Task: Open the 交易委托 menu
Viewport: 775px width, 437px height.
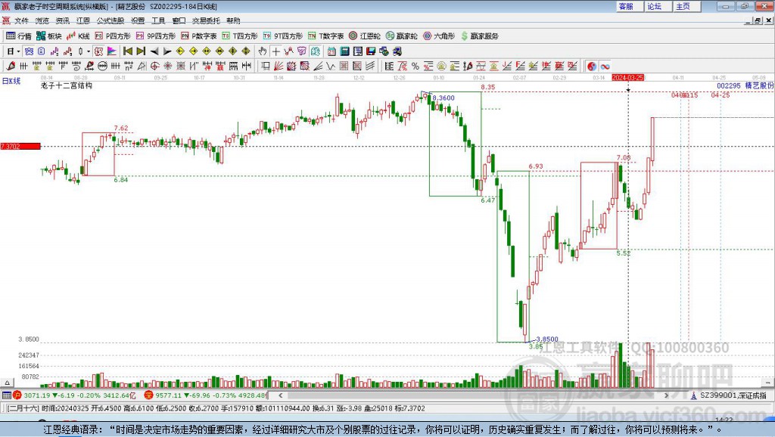Action: point(206,20)
